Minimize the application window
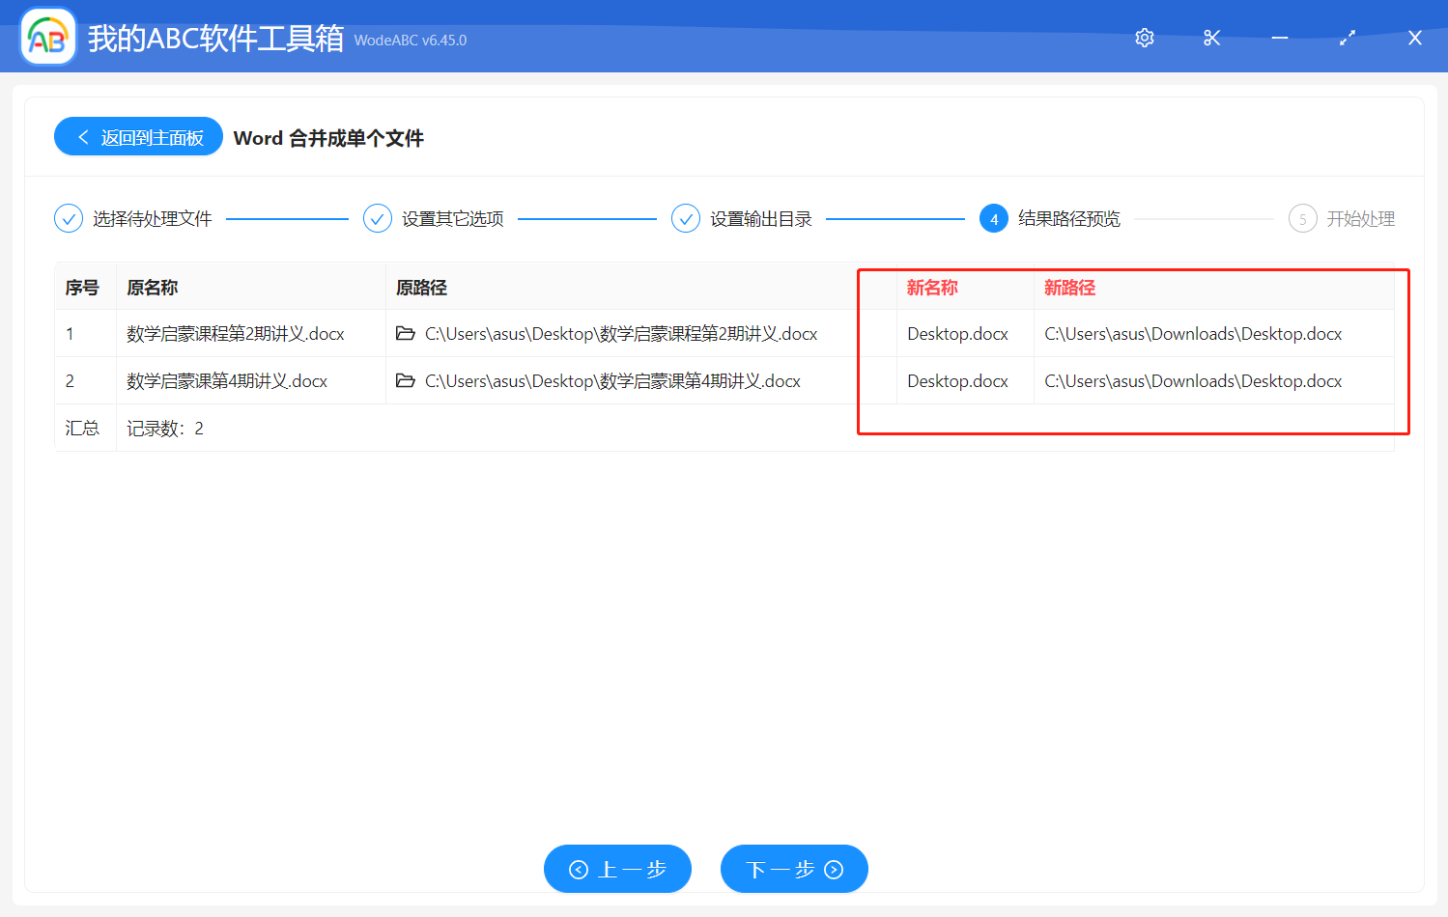The image size is (1448, 917). (x=1280, y=38)
